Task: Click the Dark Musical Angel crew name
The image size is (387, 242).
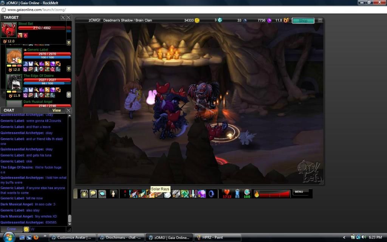Action: 38,102
